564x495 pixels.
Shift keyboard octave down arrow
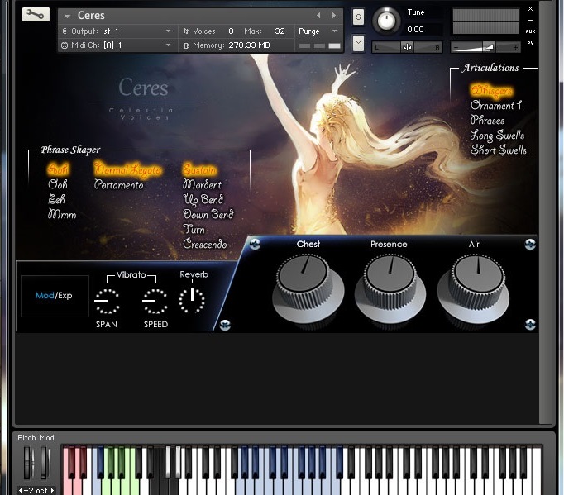20,490
